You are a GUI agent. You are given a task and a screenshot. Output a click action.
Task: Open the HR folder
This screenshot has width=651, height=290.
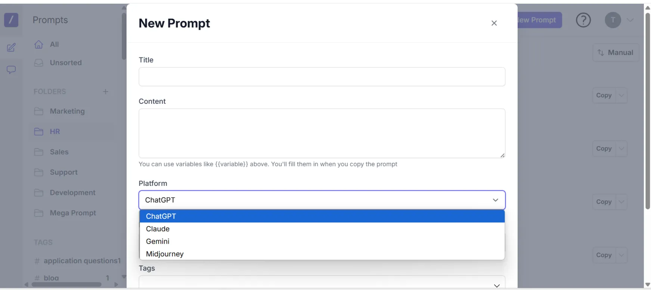tap(55, 132)
